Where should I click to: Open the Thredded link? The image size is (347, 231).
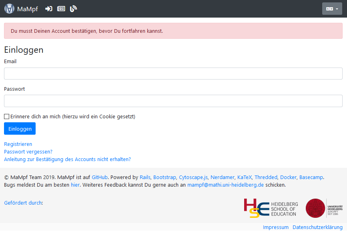(266, 177)
